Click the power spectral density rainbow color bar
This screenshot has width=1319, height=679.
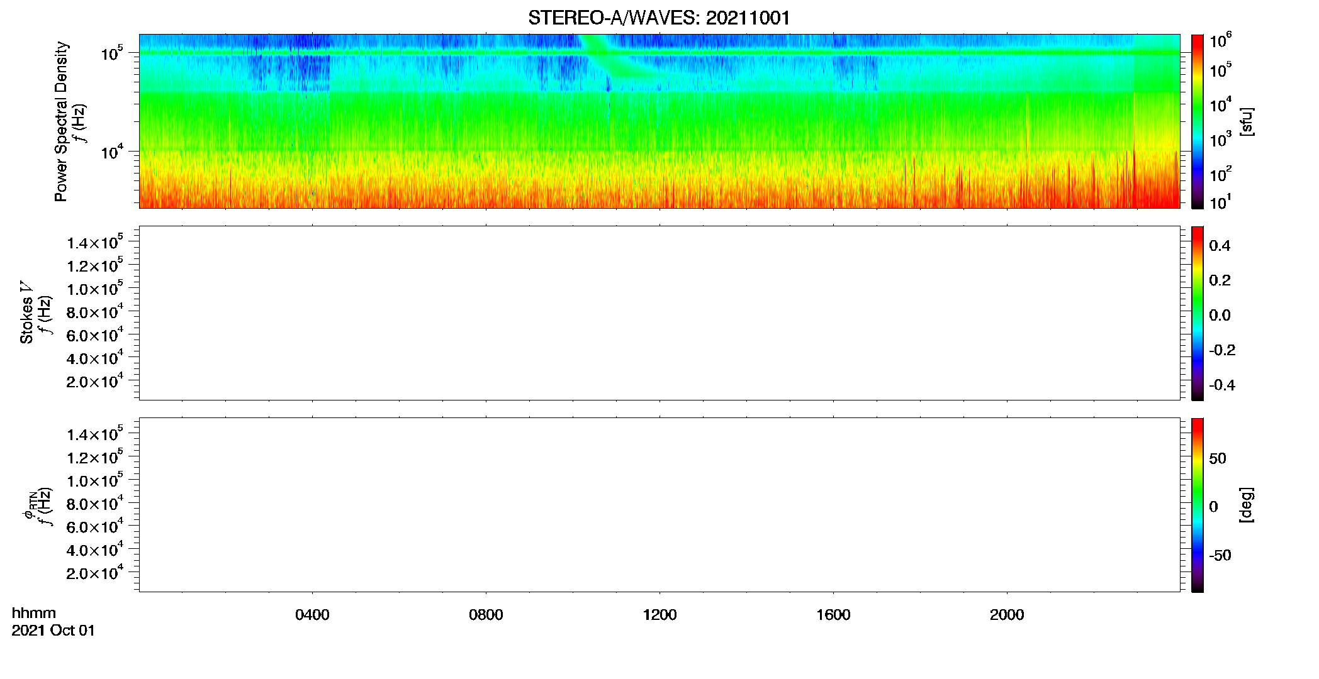[1197, 121]
